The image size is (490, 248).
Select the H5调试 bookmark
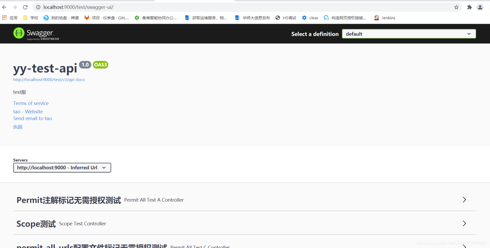coord(286,18)
